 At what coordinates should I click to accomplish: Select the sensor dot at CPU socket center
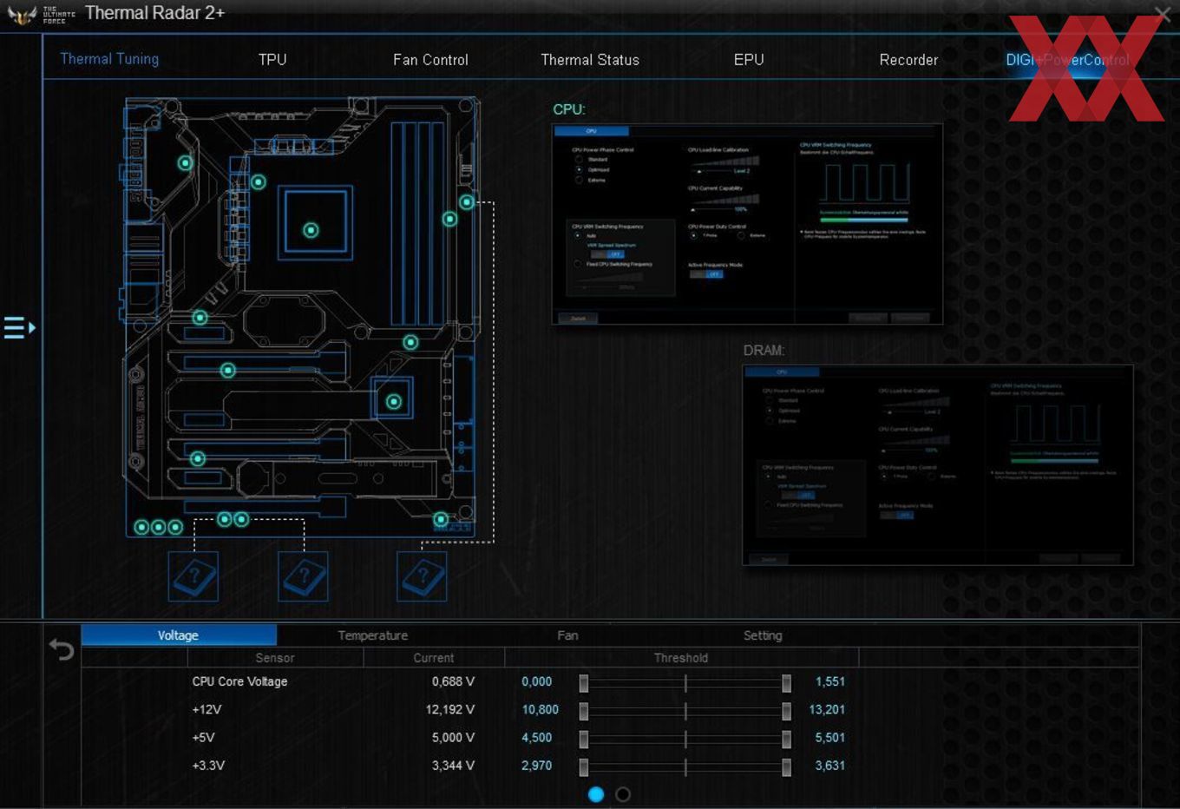[311, 230]
